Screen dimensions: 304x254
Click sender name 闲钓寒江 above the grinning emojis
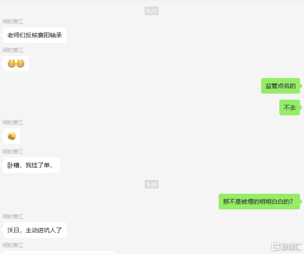(x=13, y=50)
